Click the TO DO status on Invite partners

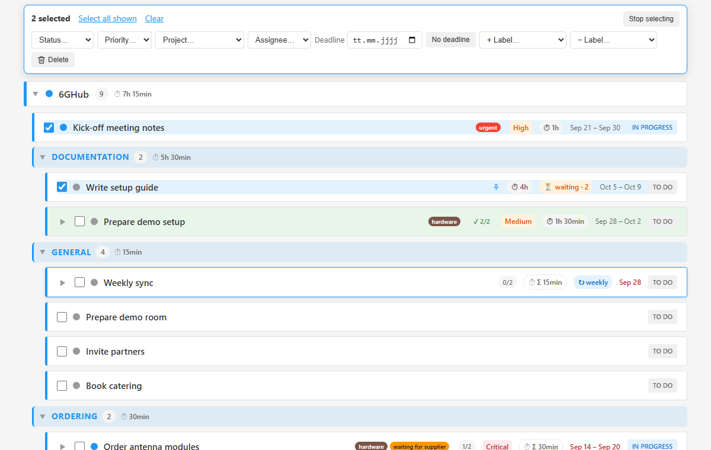662,351
